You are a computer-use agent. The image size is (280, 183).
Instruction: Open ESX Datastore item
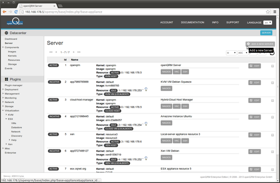point(16,127)
